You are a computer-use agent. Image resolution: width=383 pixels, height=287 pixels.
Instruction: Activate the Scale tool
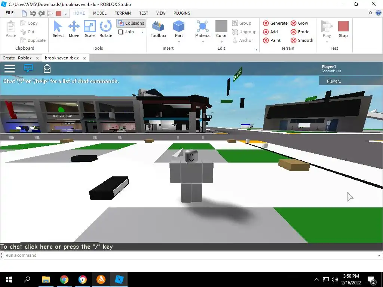pos(90,29)
